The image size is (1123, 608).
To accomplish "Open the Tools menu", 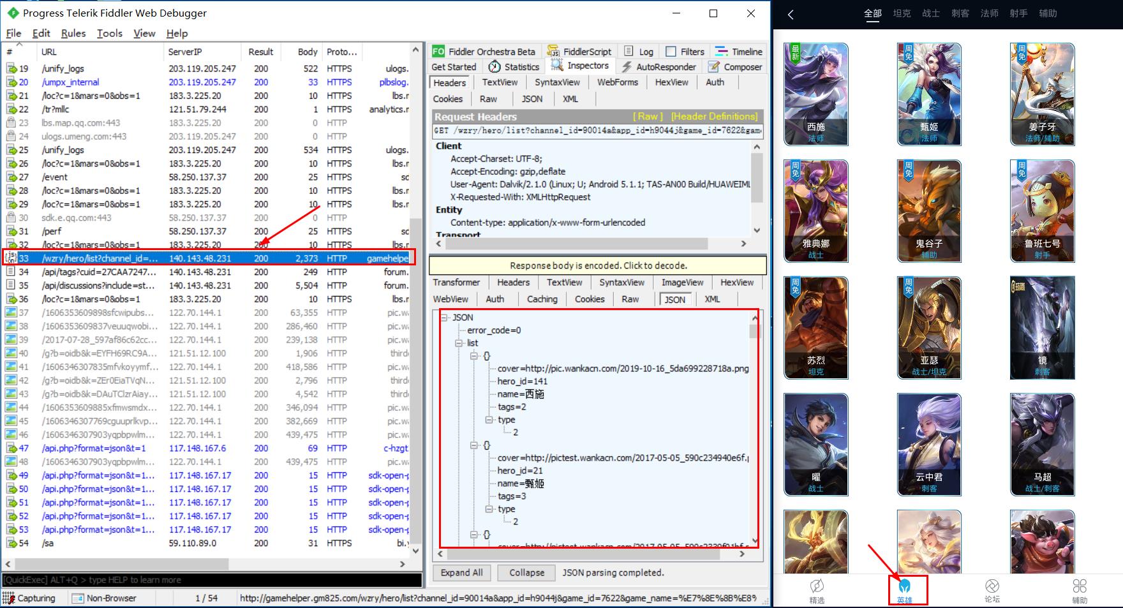I will pyautogui.click(x=110, y=33).
